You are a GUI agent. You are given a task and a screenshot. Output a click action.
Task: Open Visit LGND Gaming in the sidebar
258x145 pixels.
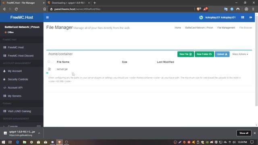click(x=22, y=111)
